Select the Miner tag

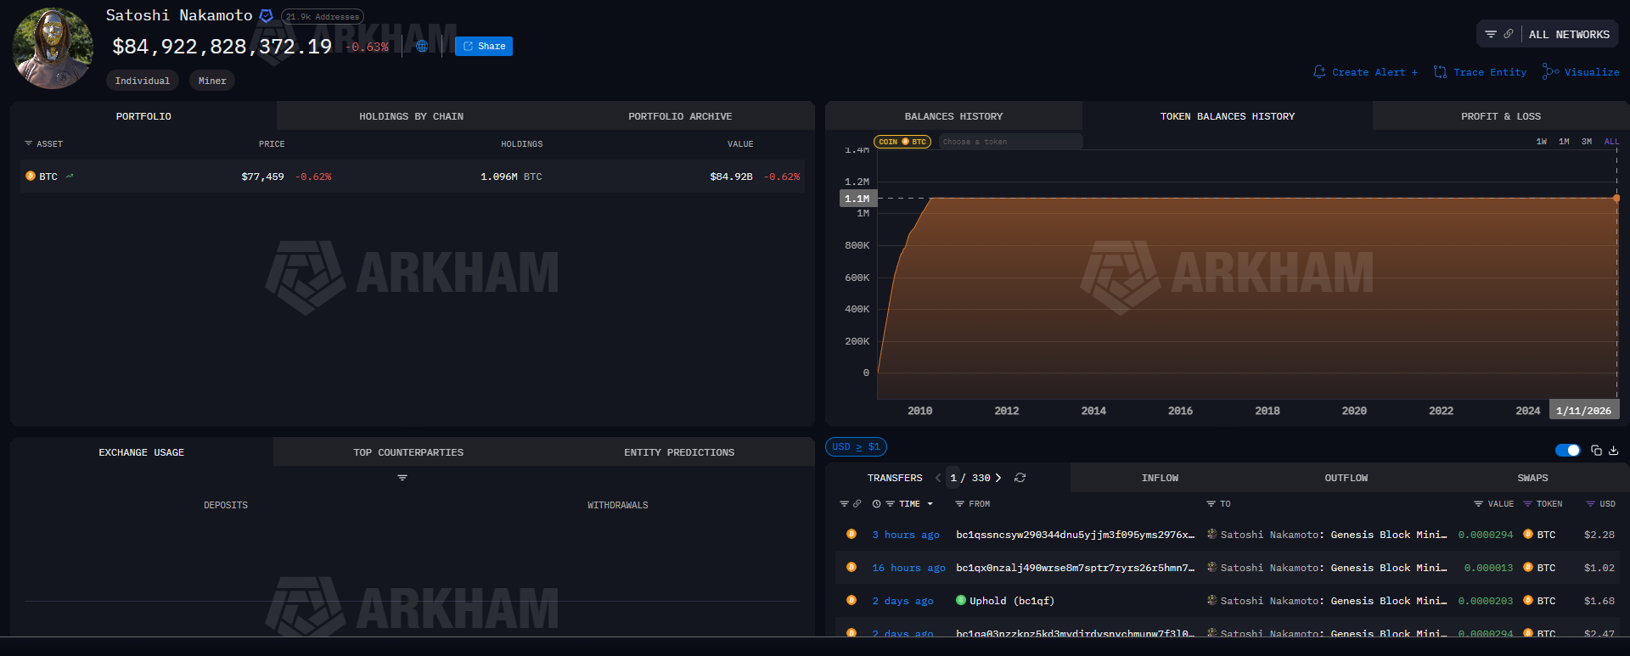[212, 81]
